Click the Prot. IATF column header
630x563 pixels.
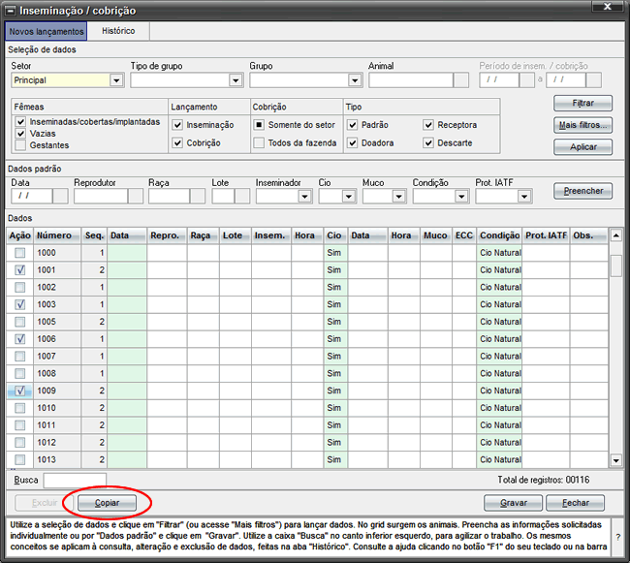tap(546, 235)
